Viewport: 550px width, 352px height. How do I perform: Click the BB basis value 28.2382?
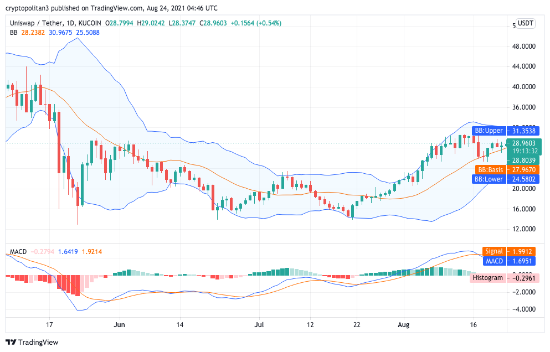33,33
